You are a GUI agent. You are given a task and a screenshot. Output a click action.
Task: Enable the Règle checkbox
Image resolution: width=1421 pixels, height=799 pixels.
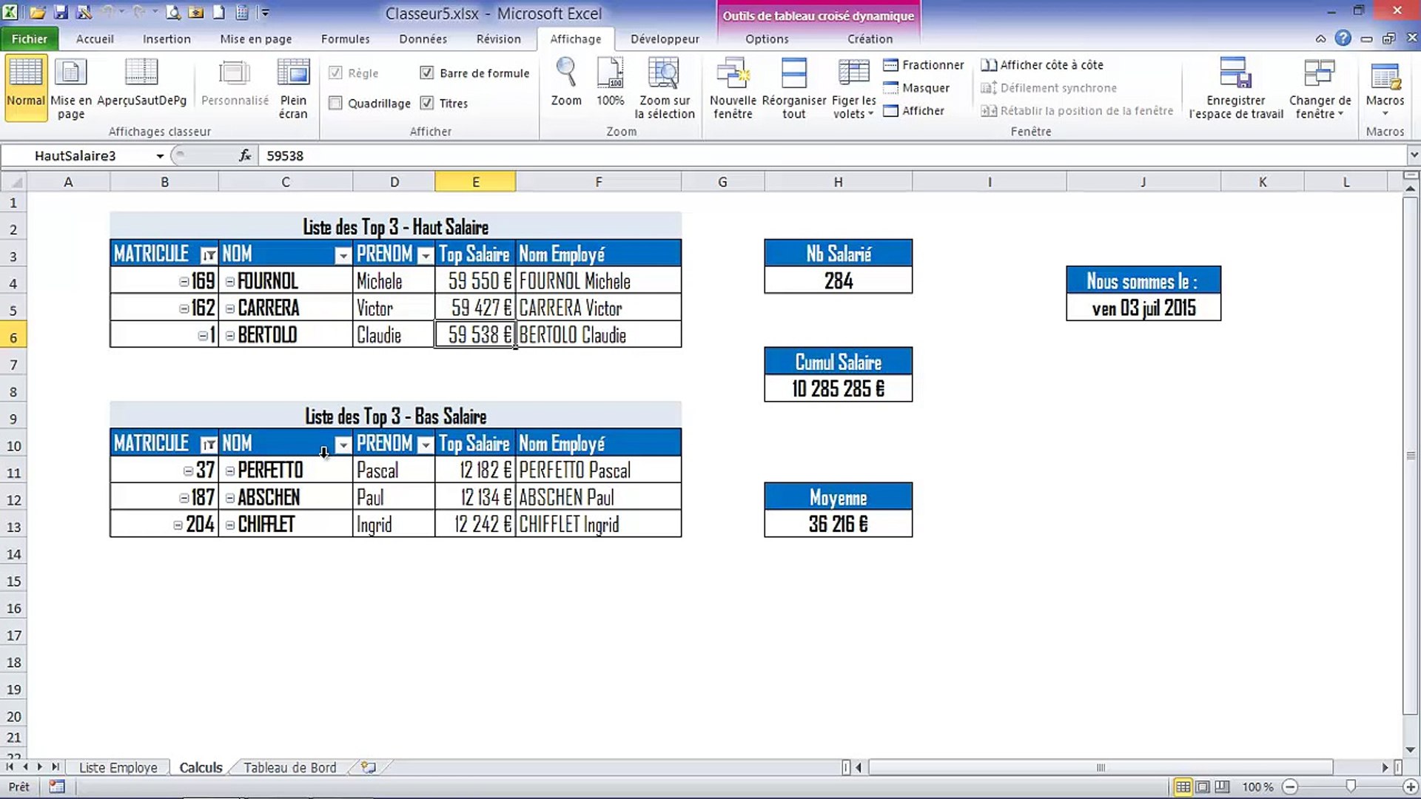335,73
